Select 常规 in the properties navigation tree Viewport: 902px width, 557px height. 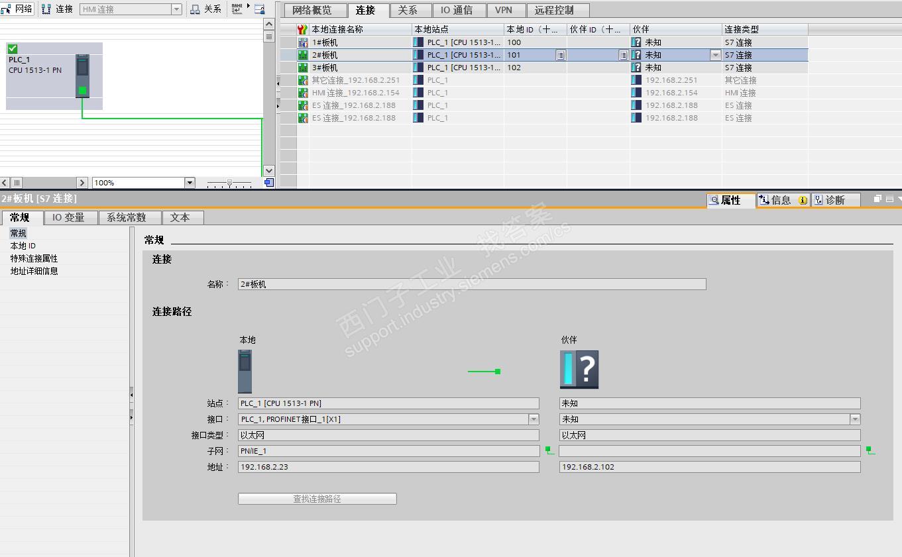click(x=18, y=233)
